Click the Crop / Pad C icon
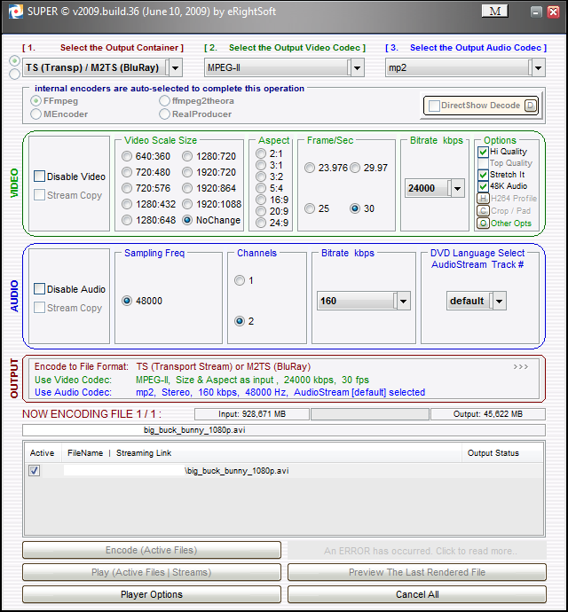 coord(483,211)
